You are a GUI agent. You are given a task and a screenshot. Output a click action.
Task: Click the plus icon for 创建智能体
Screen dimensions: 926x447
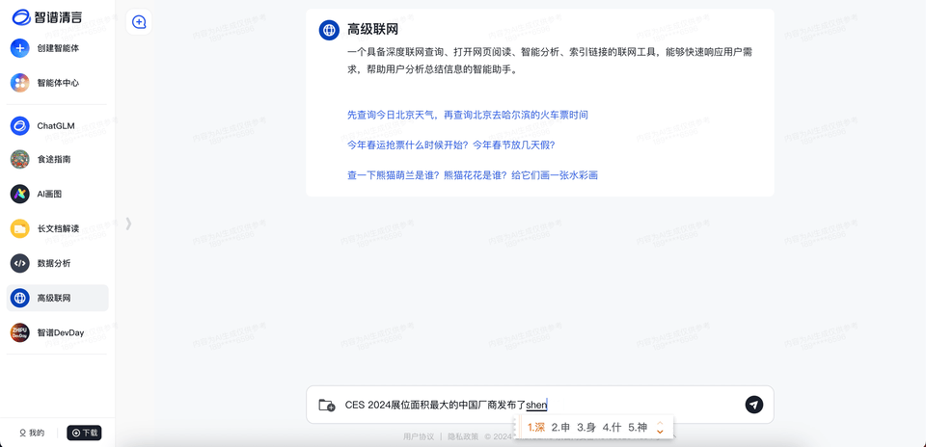19,48
